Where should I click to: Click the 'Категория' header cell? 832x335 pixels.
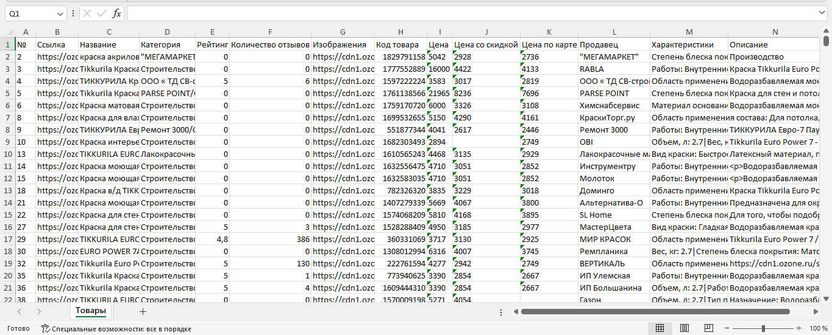point(168,44)
